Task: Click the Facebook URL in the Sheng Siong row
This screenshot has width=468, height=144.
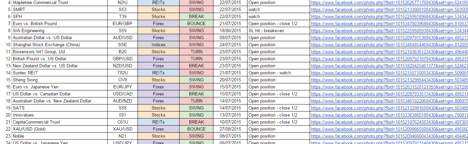Action: tap(389, 80)
